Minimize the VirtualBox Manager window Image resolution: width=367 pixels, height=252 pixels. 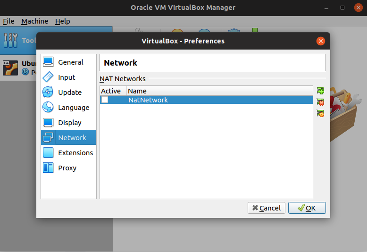pos(326,8)
